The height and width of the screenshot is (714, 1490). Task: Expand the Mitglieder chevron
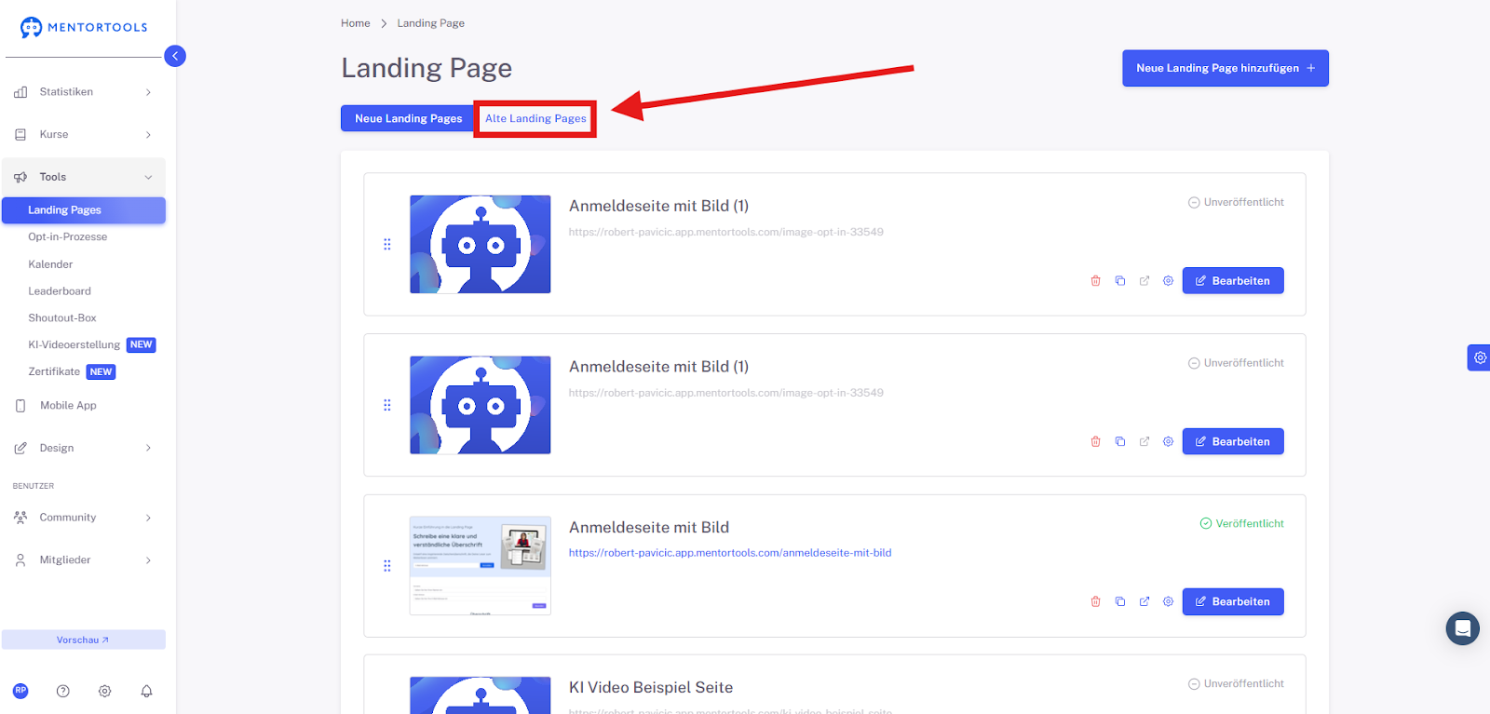(x=148, y=560)
